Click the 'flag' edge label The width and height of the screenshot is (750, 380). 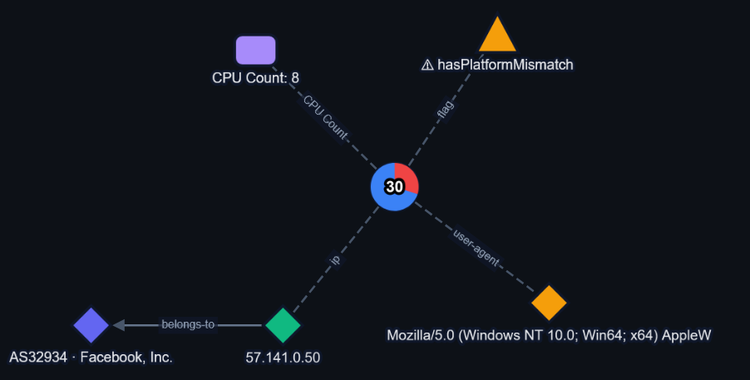444,110
